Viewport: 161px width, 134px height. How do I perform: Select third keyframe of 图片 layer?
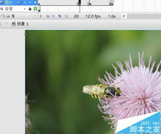tap(90, 4)
